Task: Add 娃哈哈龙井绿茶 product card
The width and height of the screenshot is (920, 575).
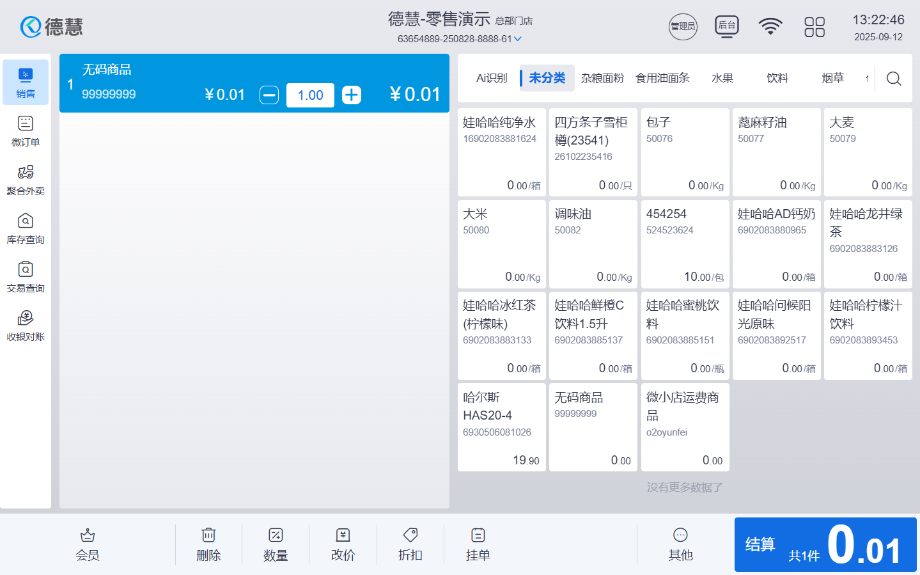Action: (868, 244)
